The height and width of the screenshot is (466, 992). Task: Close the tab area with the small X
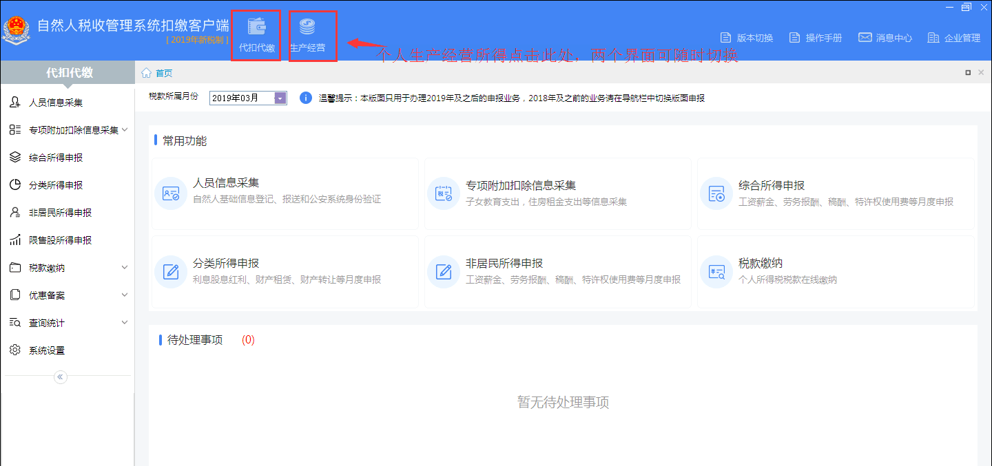pyautogui.click(x=981, y=72)
